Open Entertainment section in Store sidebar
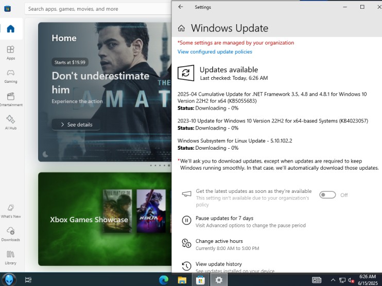This screenshot has width=382, height=286. click(x=11, y=99)
